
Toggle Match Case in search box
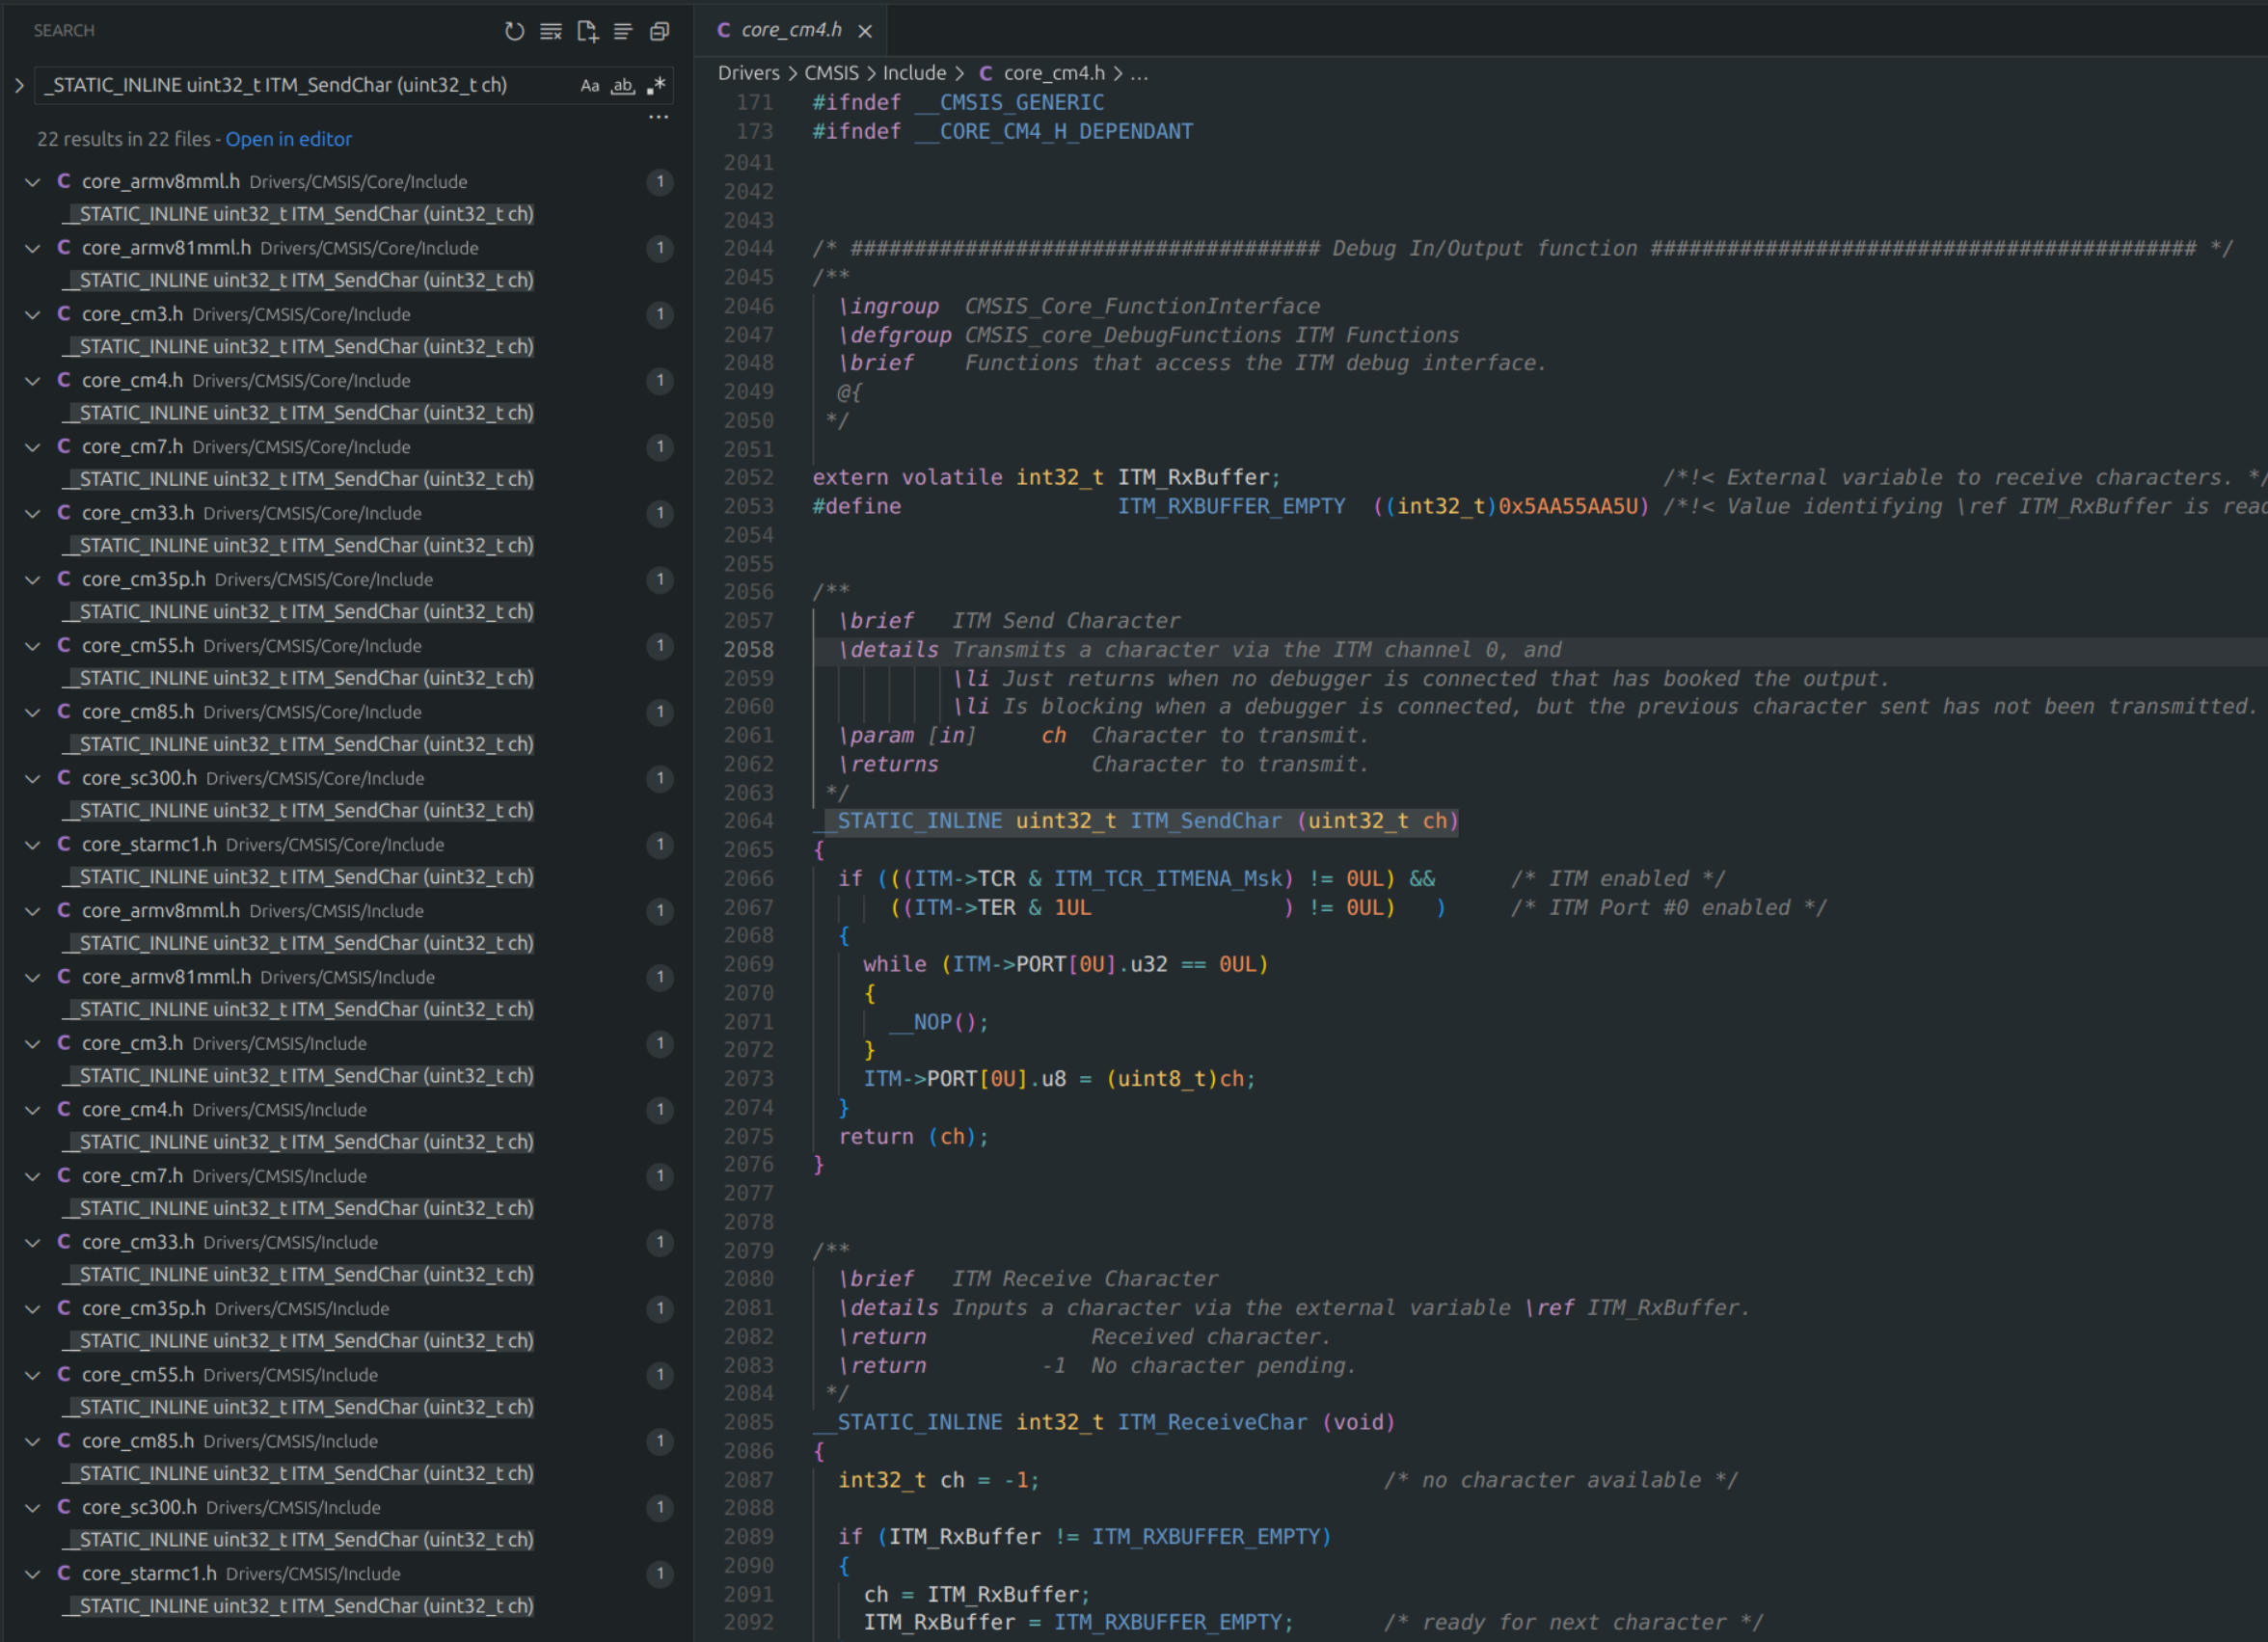[x=590, y=86]
